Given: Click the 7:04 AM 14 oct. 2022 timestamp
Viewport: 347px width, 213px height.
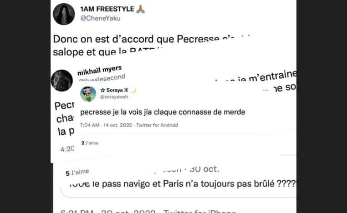Looking at the screenshot, I should coord(106,125).
